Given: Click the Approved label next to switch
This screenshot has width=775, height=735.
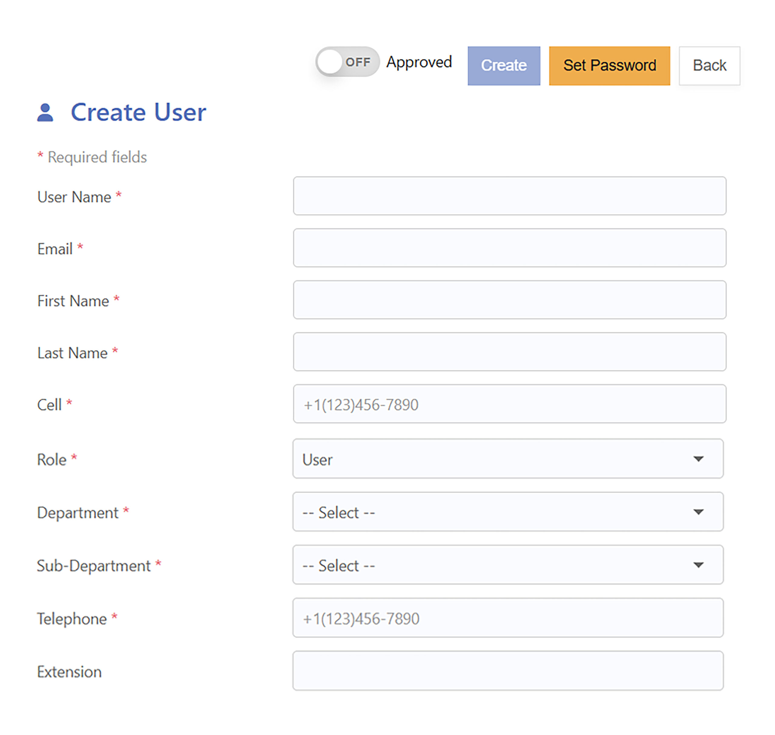Looking at the screenshot, I should point(419,62).
